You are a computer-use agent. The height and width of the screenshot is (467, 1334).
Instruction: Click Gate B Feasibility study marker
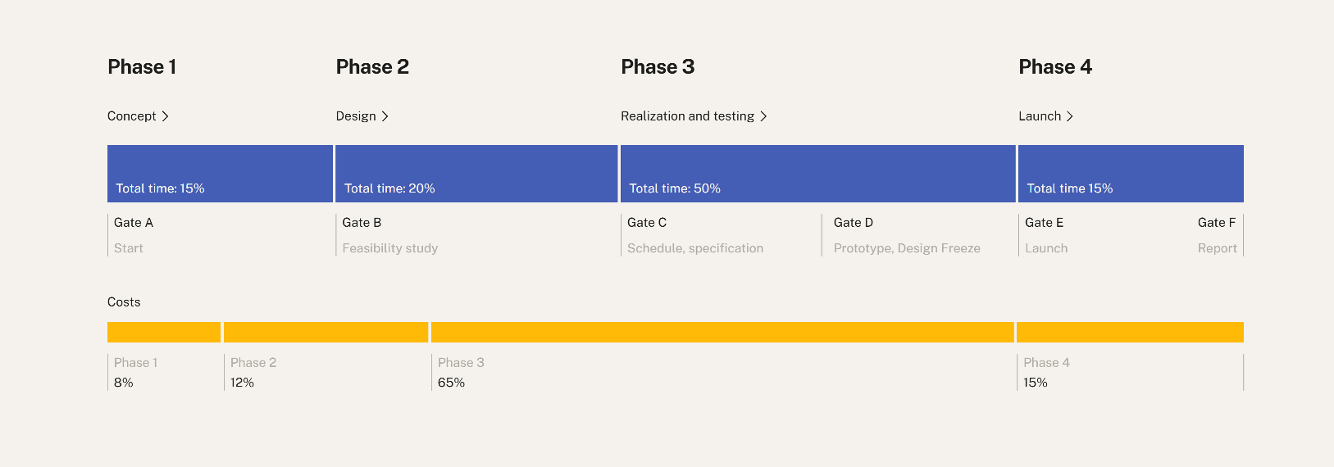coord(389,235)
